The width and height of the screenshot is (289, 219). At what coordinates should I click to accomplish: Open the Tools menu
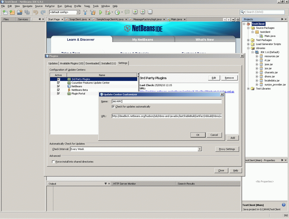coord(96,6)
